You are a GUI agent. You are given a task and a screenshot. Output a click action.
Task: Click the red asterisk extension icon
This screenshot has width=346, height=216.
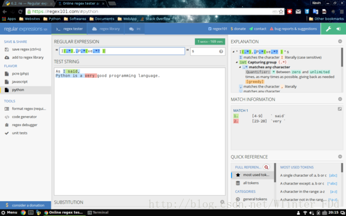(x=289, y=12)
